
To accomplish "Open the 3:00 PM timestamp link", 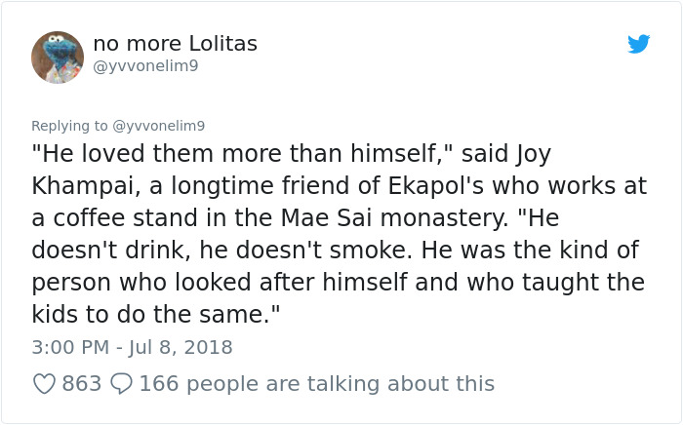I will point(70,347).
